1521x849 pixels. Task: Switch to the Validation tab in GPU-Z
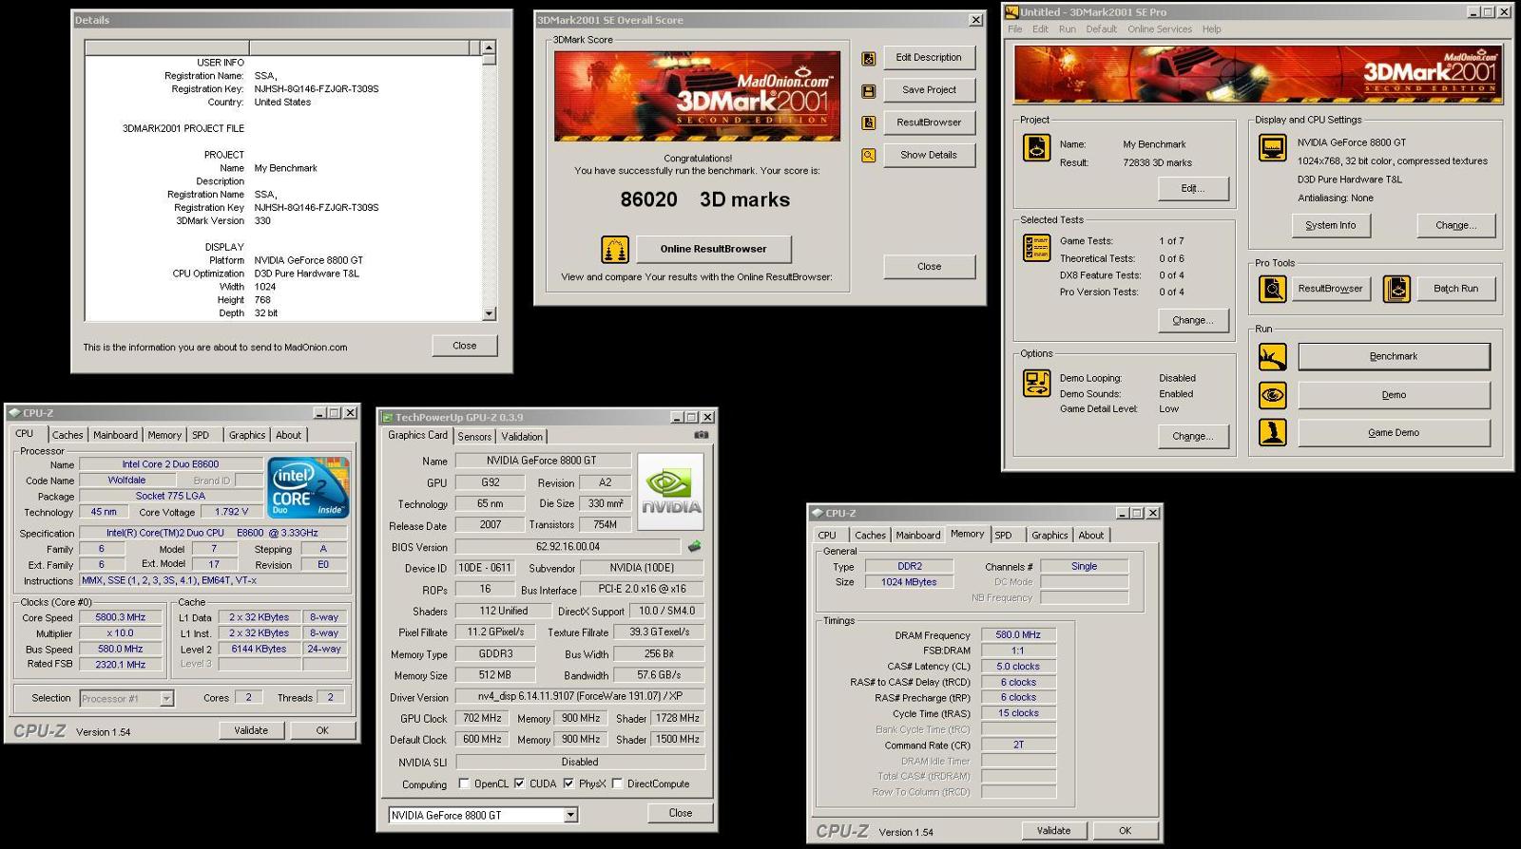[522, 437]
